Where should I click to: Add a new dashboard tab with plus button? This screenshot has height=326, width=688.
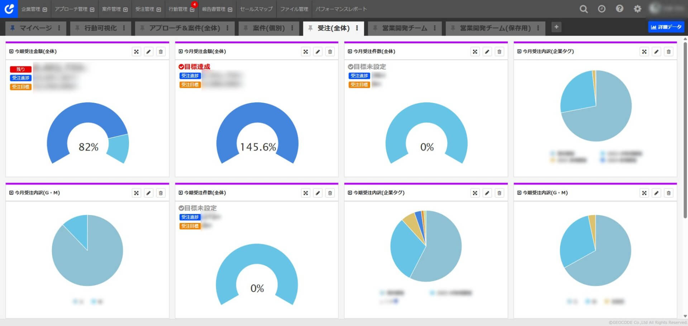(556, 27)
